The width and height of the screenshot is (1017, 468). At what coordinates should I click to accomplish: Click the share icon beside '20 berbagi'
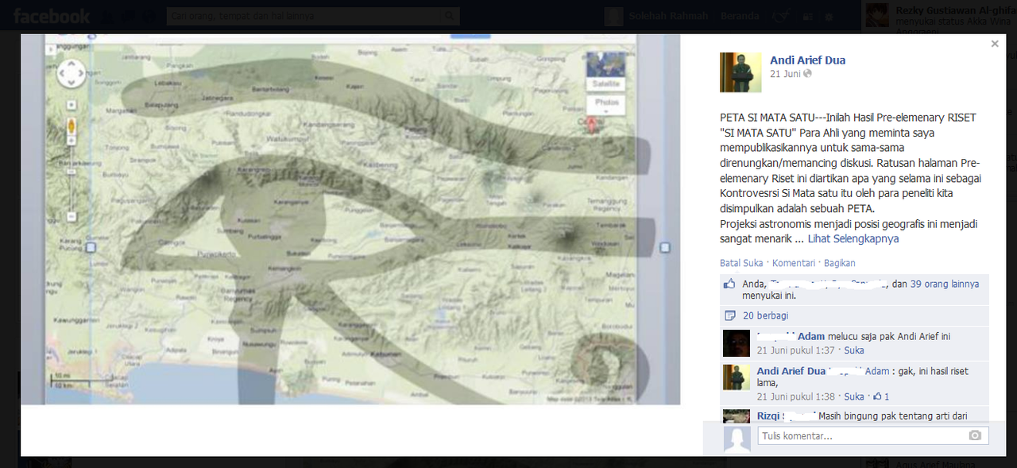click(730, 315)
